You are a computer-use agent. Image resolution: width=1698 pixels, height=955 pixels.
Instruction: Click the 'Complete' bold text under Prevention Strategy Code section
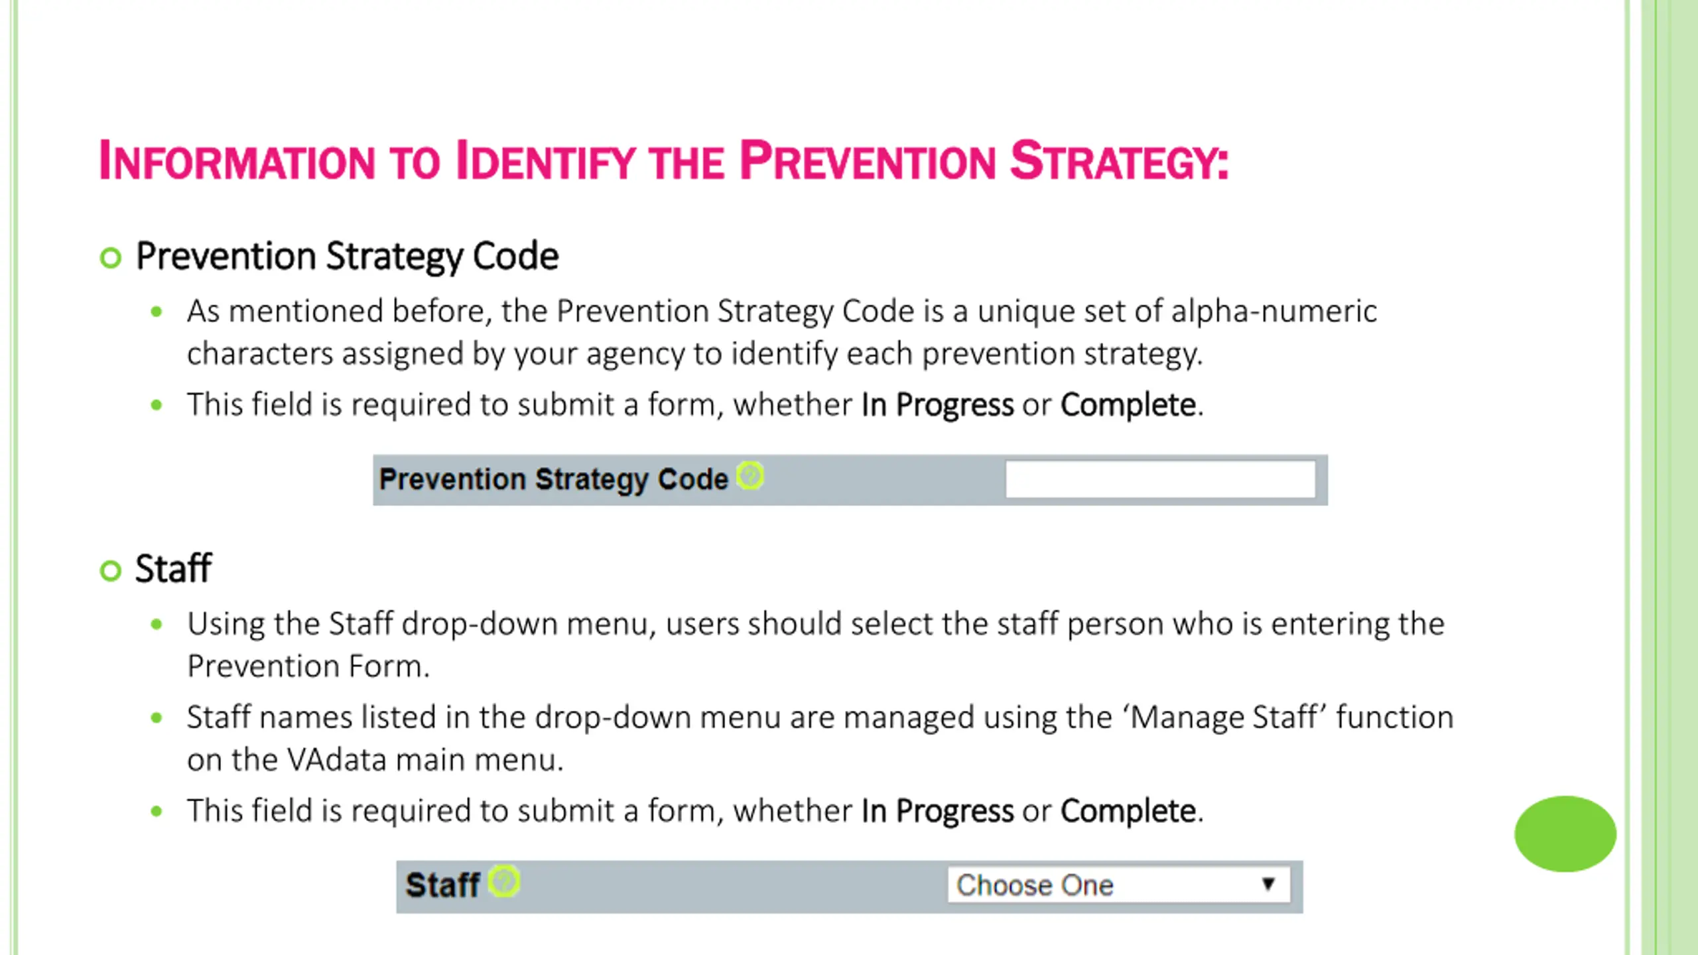tap(1128, 406)
